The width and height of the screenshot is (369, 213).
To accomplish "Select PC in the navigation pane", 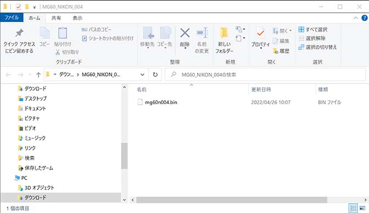I will (24, 178).
